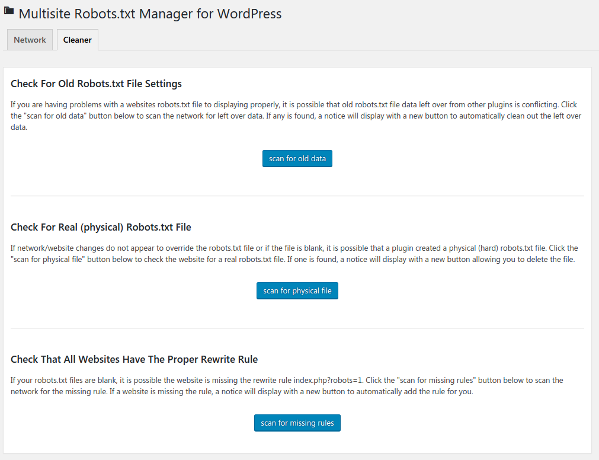
Task: Start the "scan for missing rules" button
Action: point(297,423)
